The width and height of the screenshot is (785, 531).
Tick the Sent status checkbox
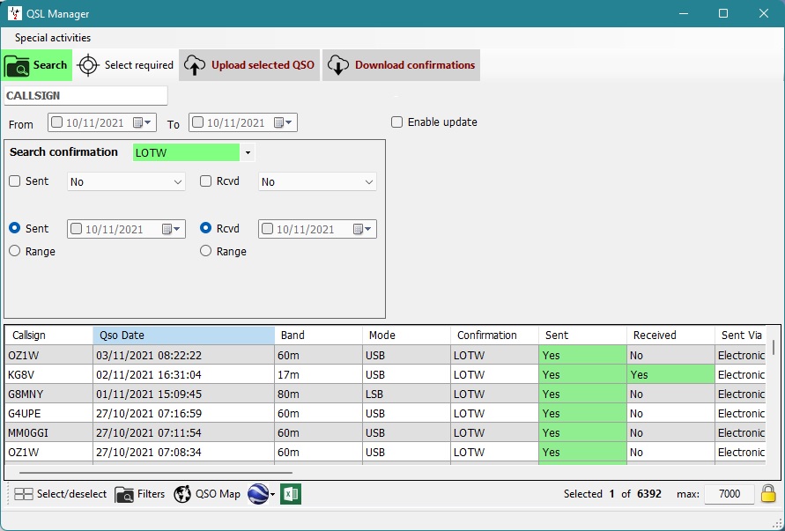[15, 181]
